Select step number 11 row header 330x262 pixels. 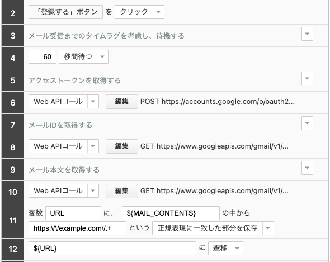coord(13,221)
